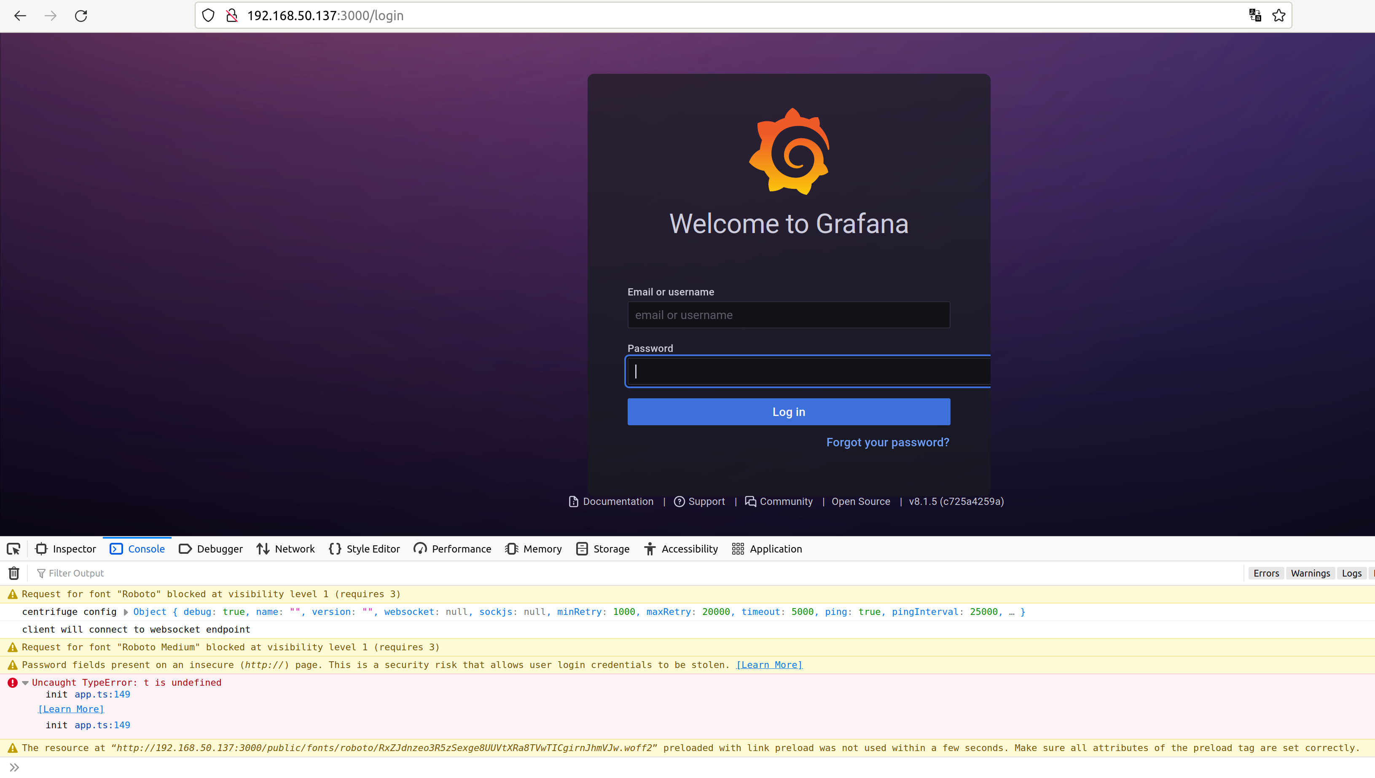Switch to the Inspector panel
Image resolution: width=1375 pixels, height=778 pixels.
coord(65,549)
